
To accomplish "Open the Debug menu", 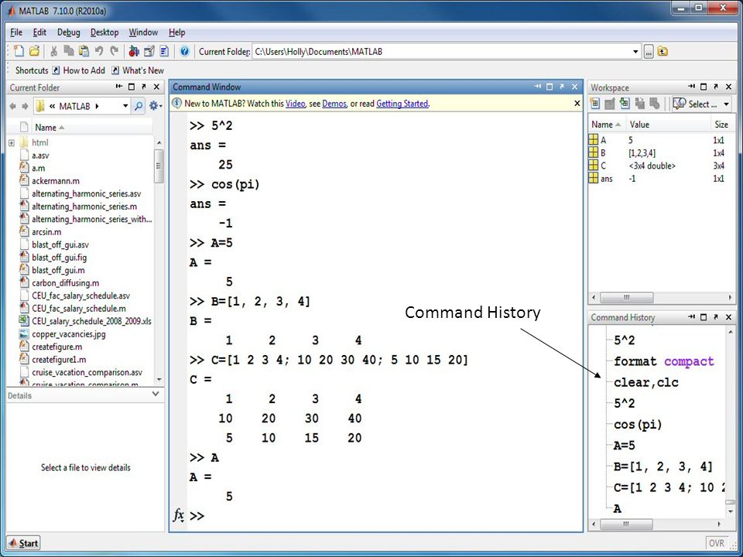I will coord(69,32).
